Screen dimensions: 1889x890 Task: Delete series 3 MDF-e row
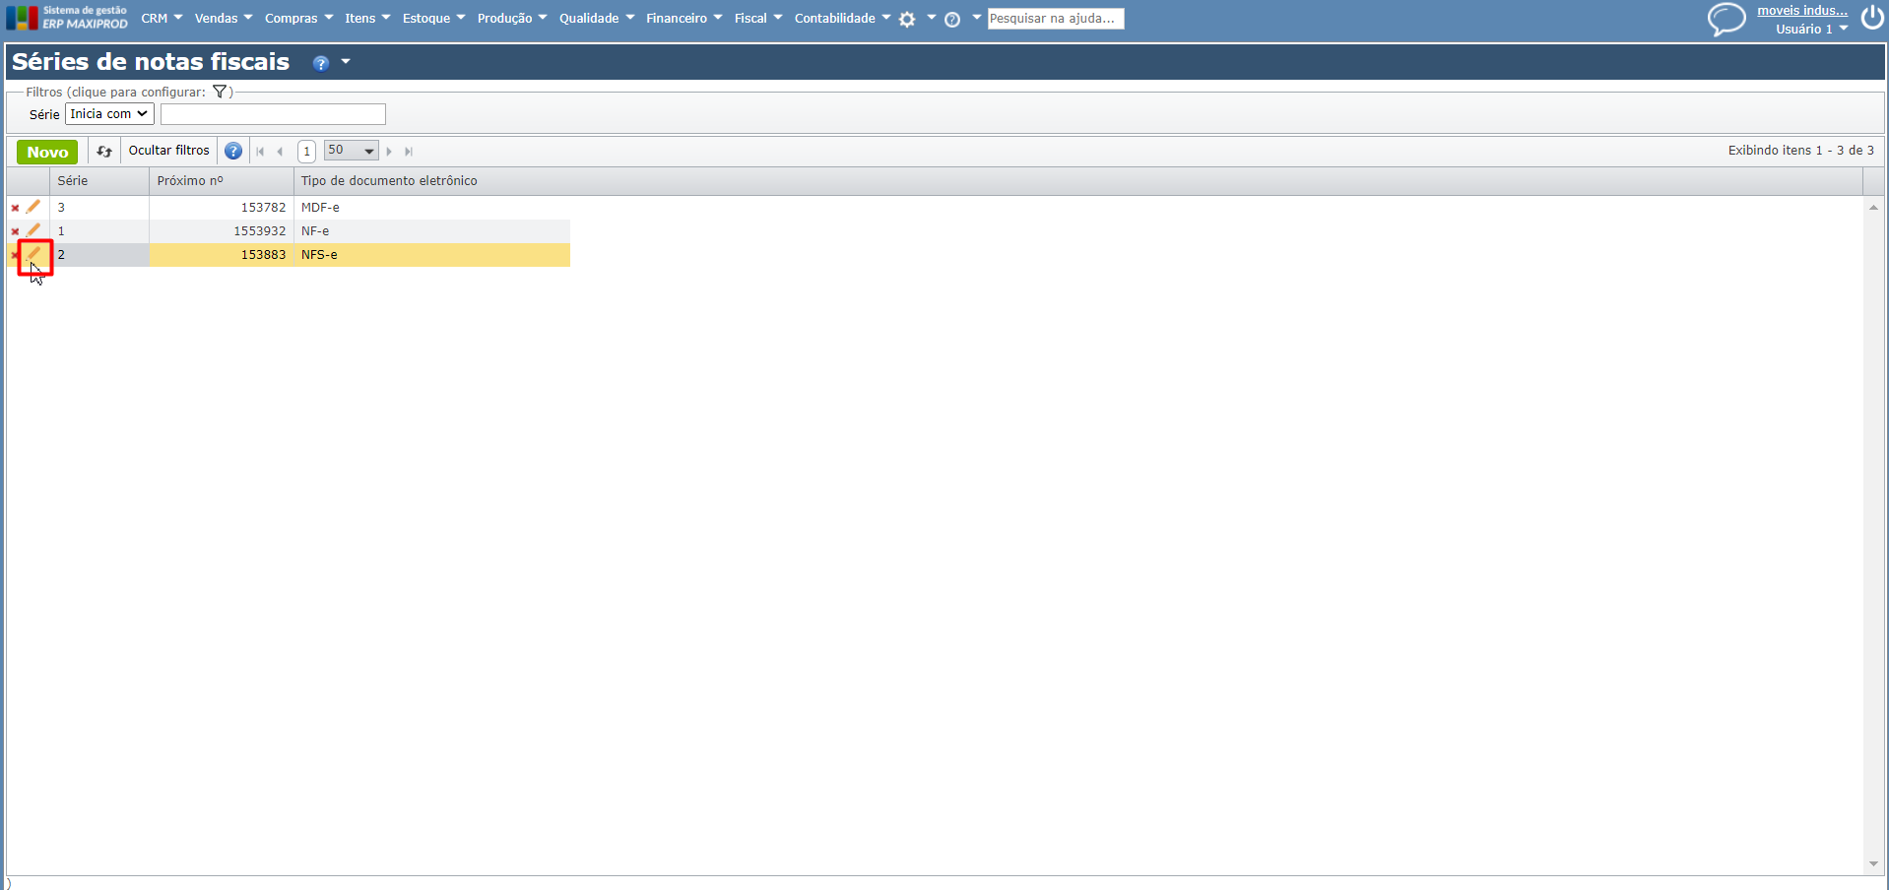(15, 208)
